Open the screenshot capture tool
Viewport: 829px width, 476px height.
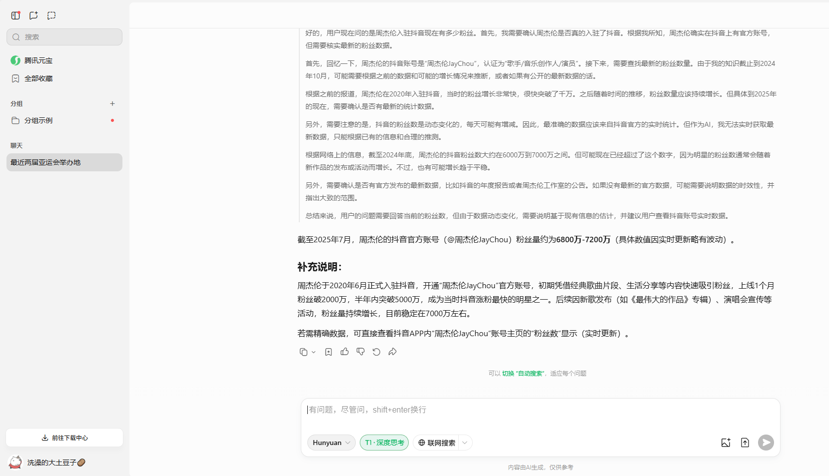pyautogui.click(x=51, y=15)
